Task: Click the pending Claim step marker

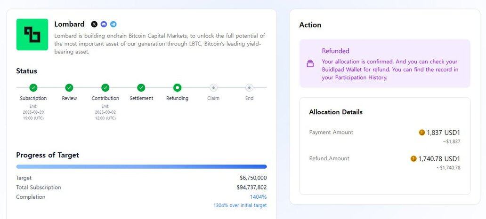Action: (x=213, y=87)
